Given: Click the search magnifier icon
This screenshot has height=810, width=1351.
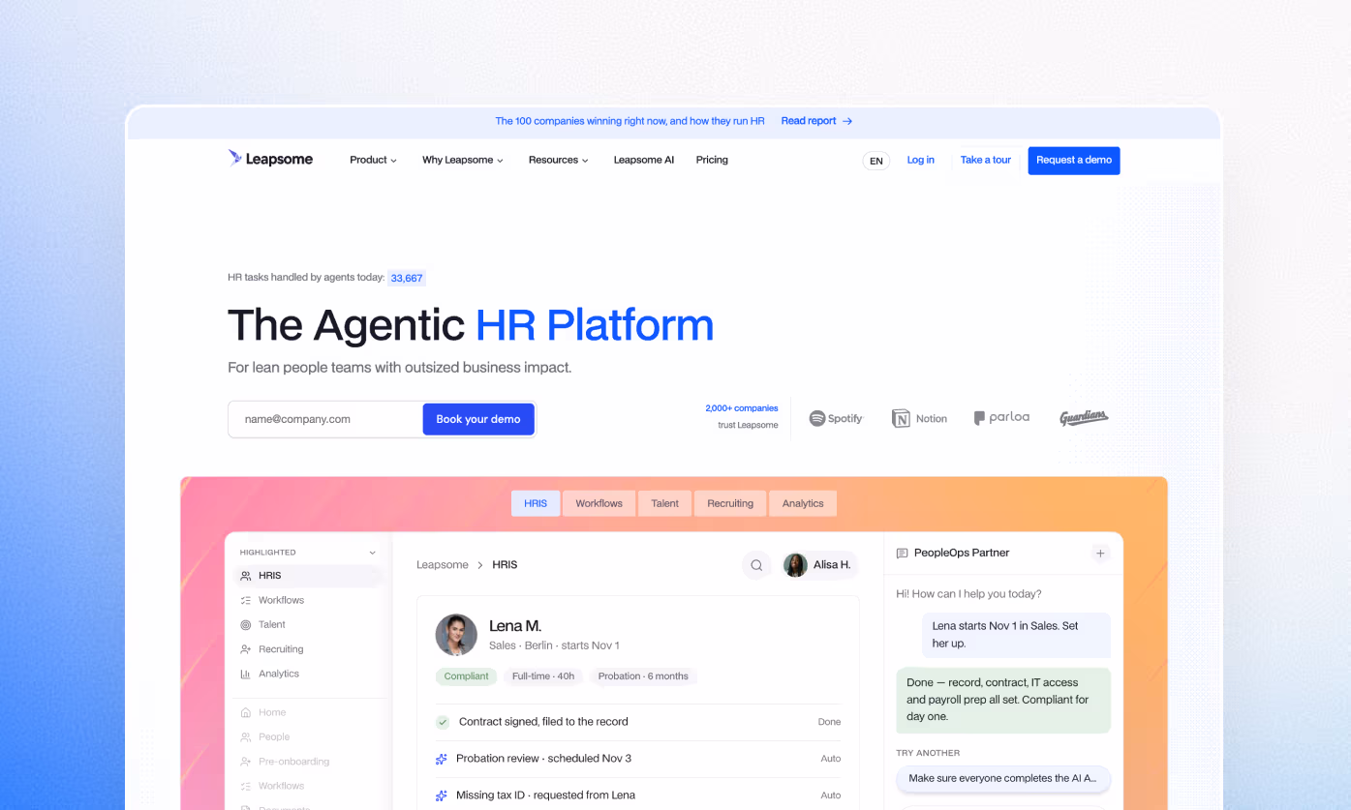Looking at the screenshot, I should [757, 565].
